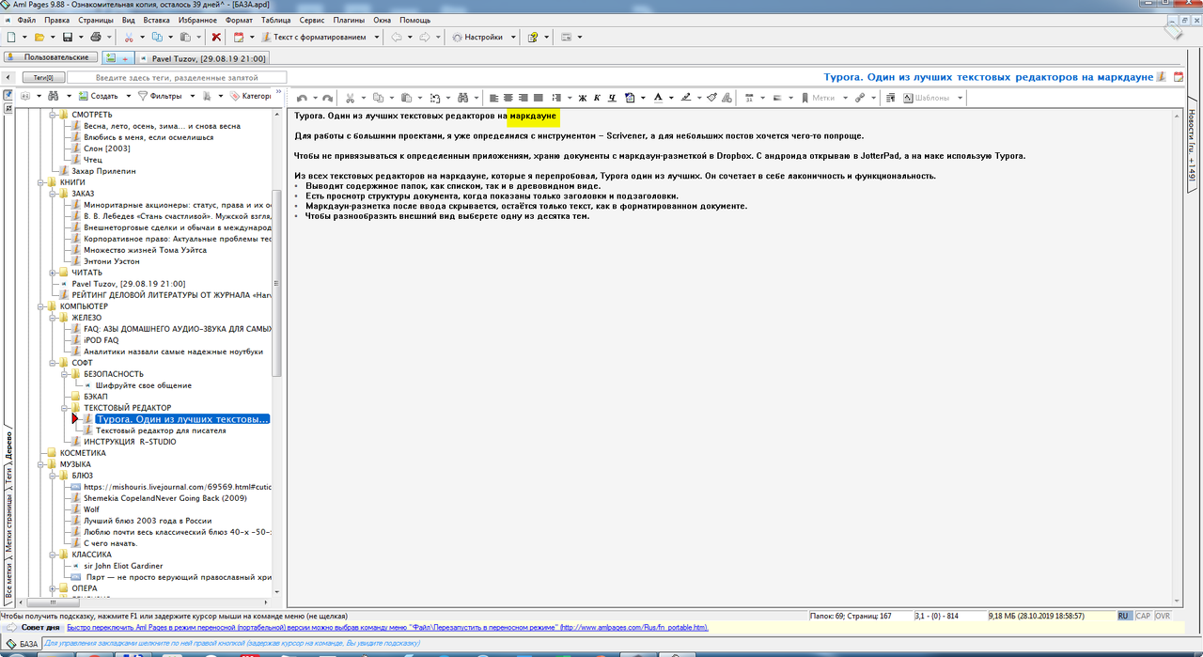This screenshot has height=657, width=1203.
Task: Click the Метки bookmark icon in editor toolbar
Action: tap(805, 97)
